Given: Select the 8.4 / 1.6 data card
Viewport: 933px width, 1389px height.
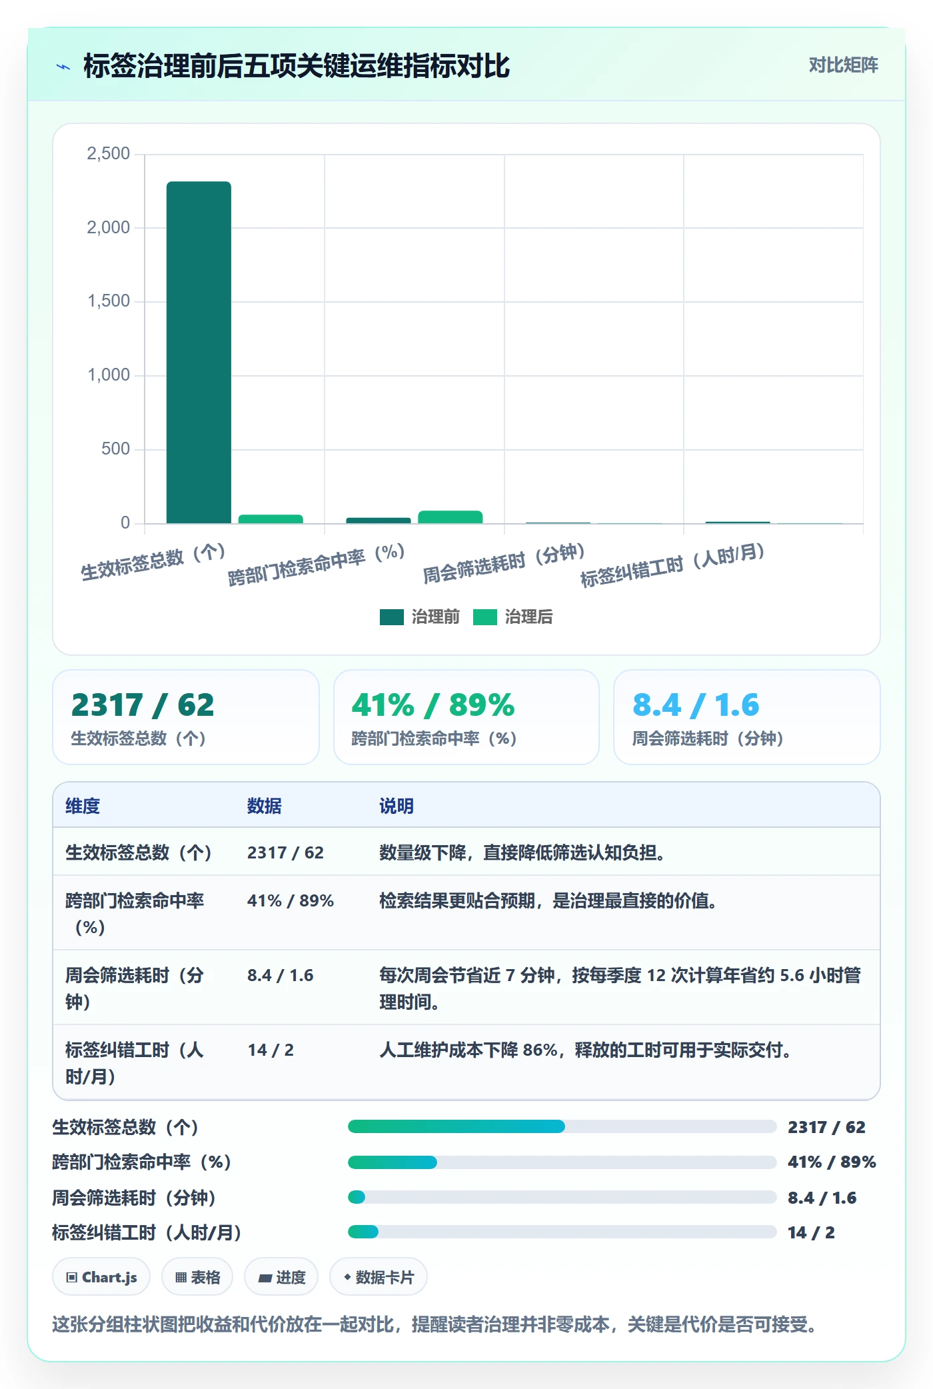Looking at the screenshot, I should 747,717.
